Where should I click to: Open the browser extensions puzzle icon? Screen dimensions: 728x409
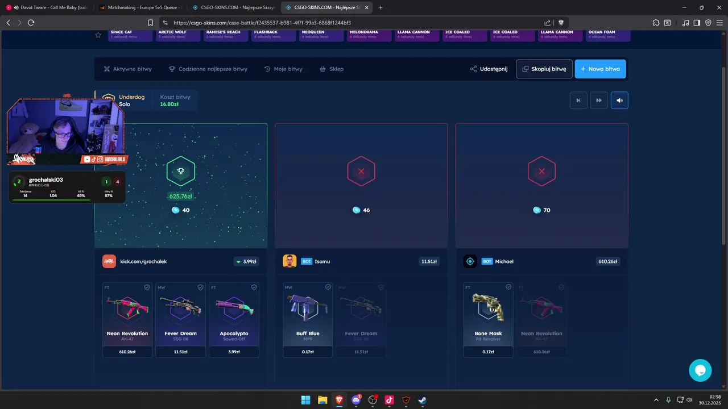coord(656,22)
